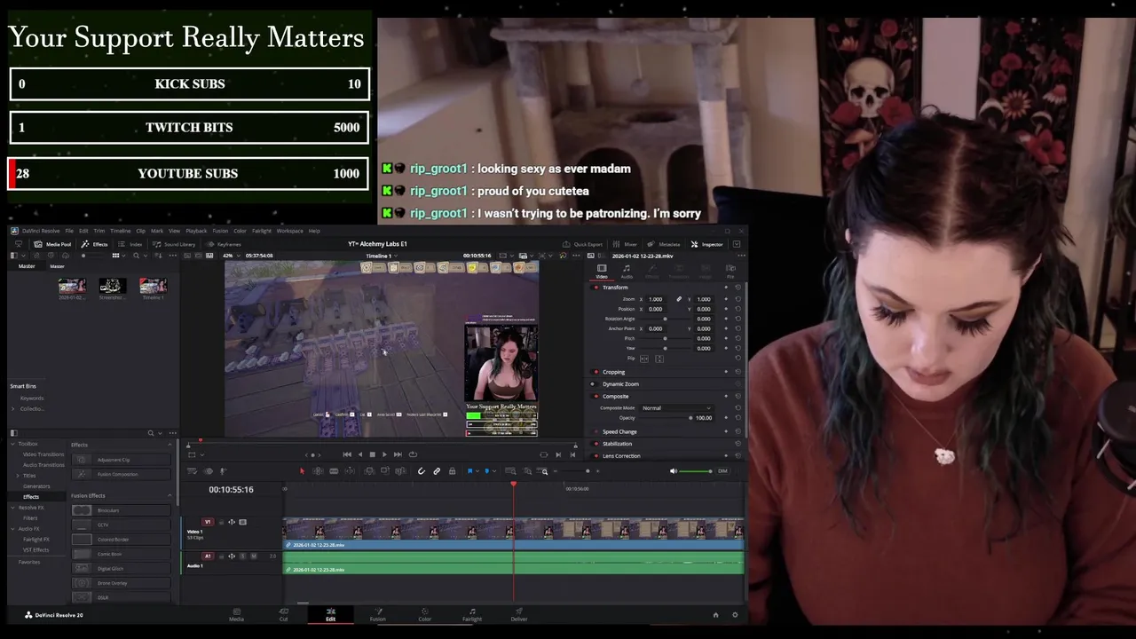Toggle the Position Lock padlock icon
Viewport: 1136px width, 639px height.
[x=452, y=471]
